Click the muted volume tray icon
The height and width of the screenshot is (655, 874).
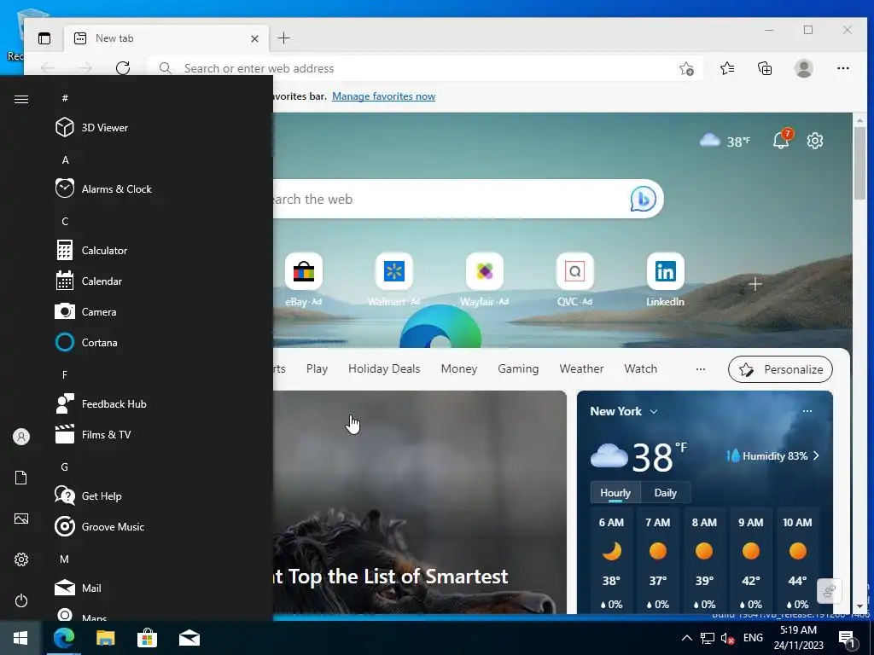tap(727, 638)
